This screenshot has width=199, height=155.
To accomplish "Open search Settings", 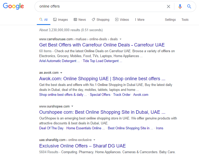I will [x=170, y=20].
